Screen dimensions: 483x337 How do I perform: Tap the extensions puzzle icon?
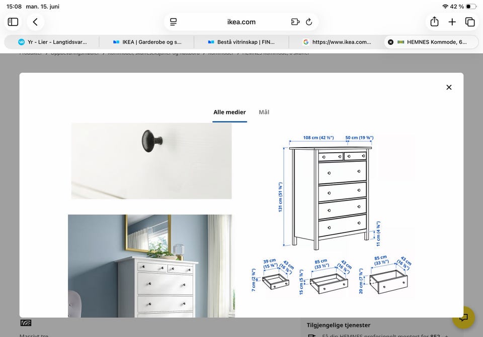295,22
